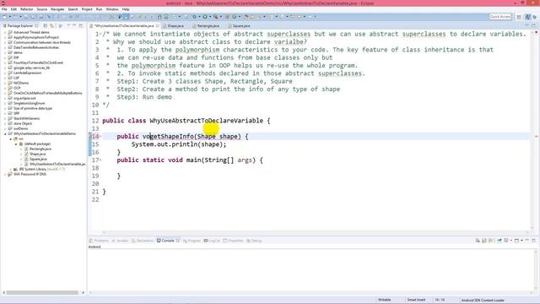Open the Display Selected Console dropdown
The height and width of the screenshot is (304, 540).
(x=511, y=241)
